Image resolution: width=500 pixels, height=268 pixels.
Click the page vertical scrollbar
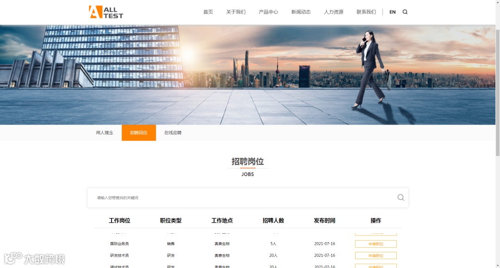click(x=497, y=93)
